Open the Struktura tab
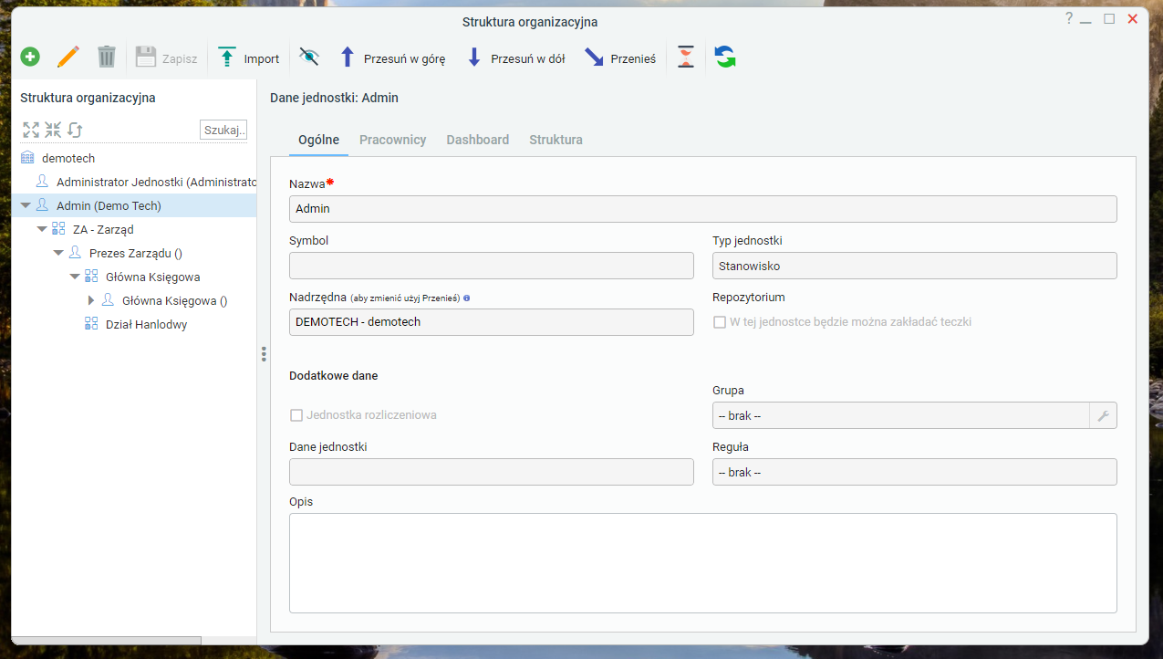The image size is (1163, 659). (x=556, y=140)
